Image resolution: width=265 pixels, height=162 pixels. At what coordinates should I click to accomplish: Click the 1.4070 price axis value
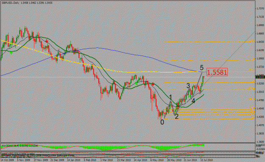(x=260, y=125)
